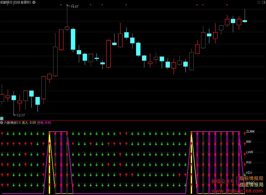Click the ZLMM row label
This screenshot has width=266, height=195.
tap(250, 132)
